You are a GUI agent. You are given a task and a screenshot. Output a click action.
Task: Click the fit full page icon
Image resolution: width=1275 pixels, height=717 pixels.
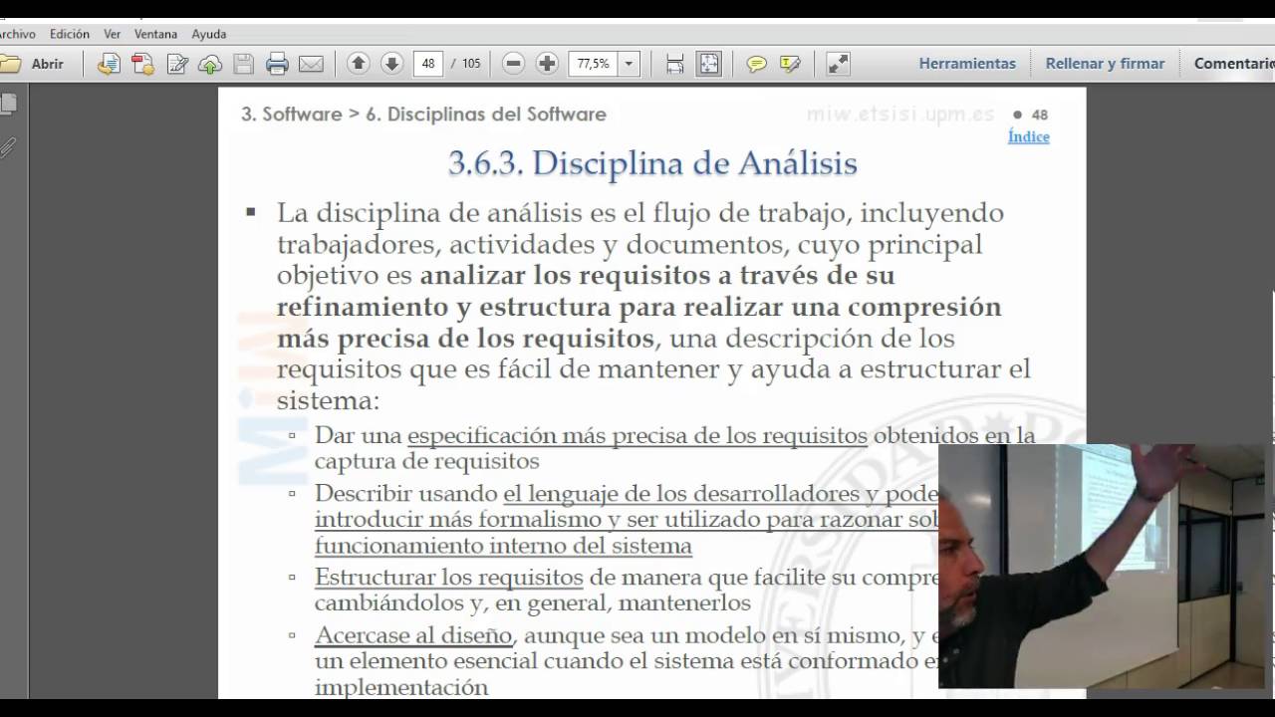tap(708, 64)
